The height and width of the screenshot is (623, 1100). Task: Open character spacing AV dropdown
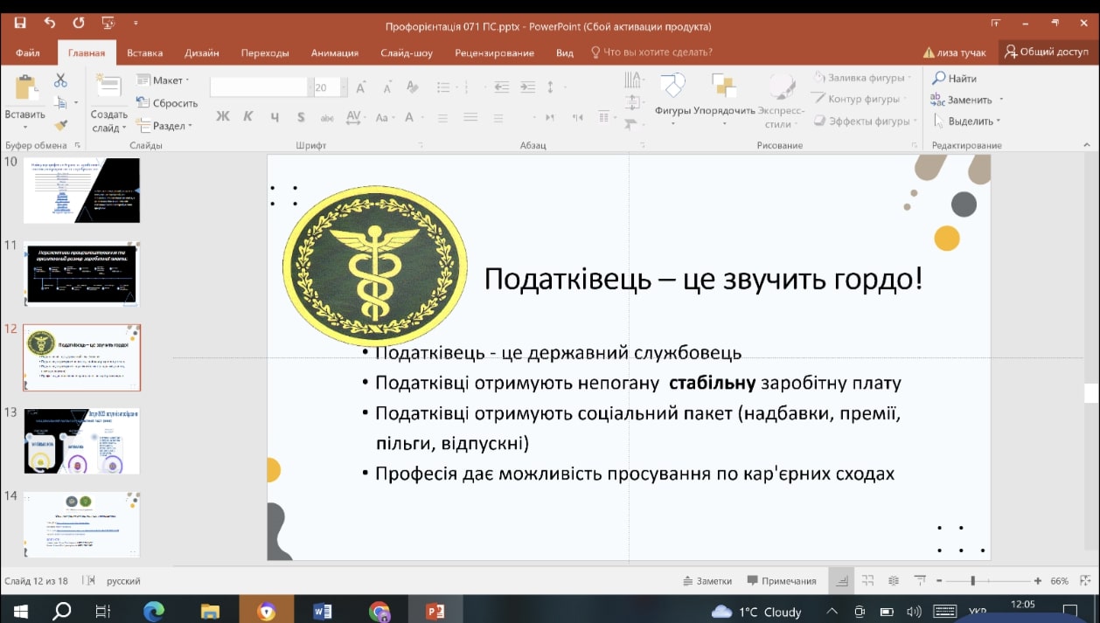pos(356,116)
